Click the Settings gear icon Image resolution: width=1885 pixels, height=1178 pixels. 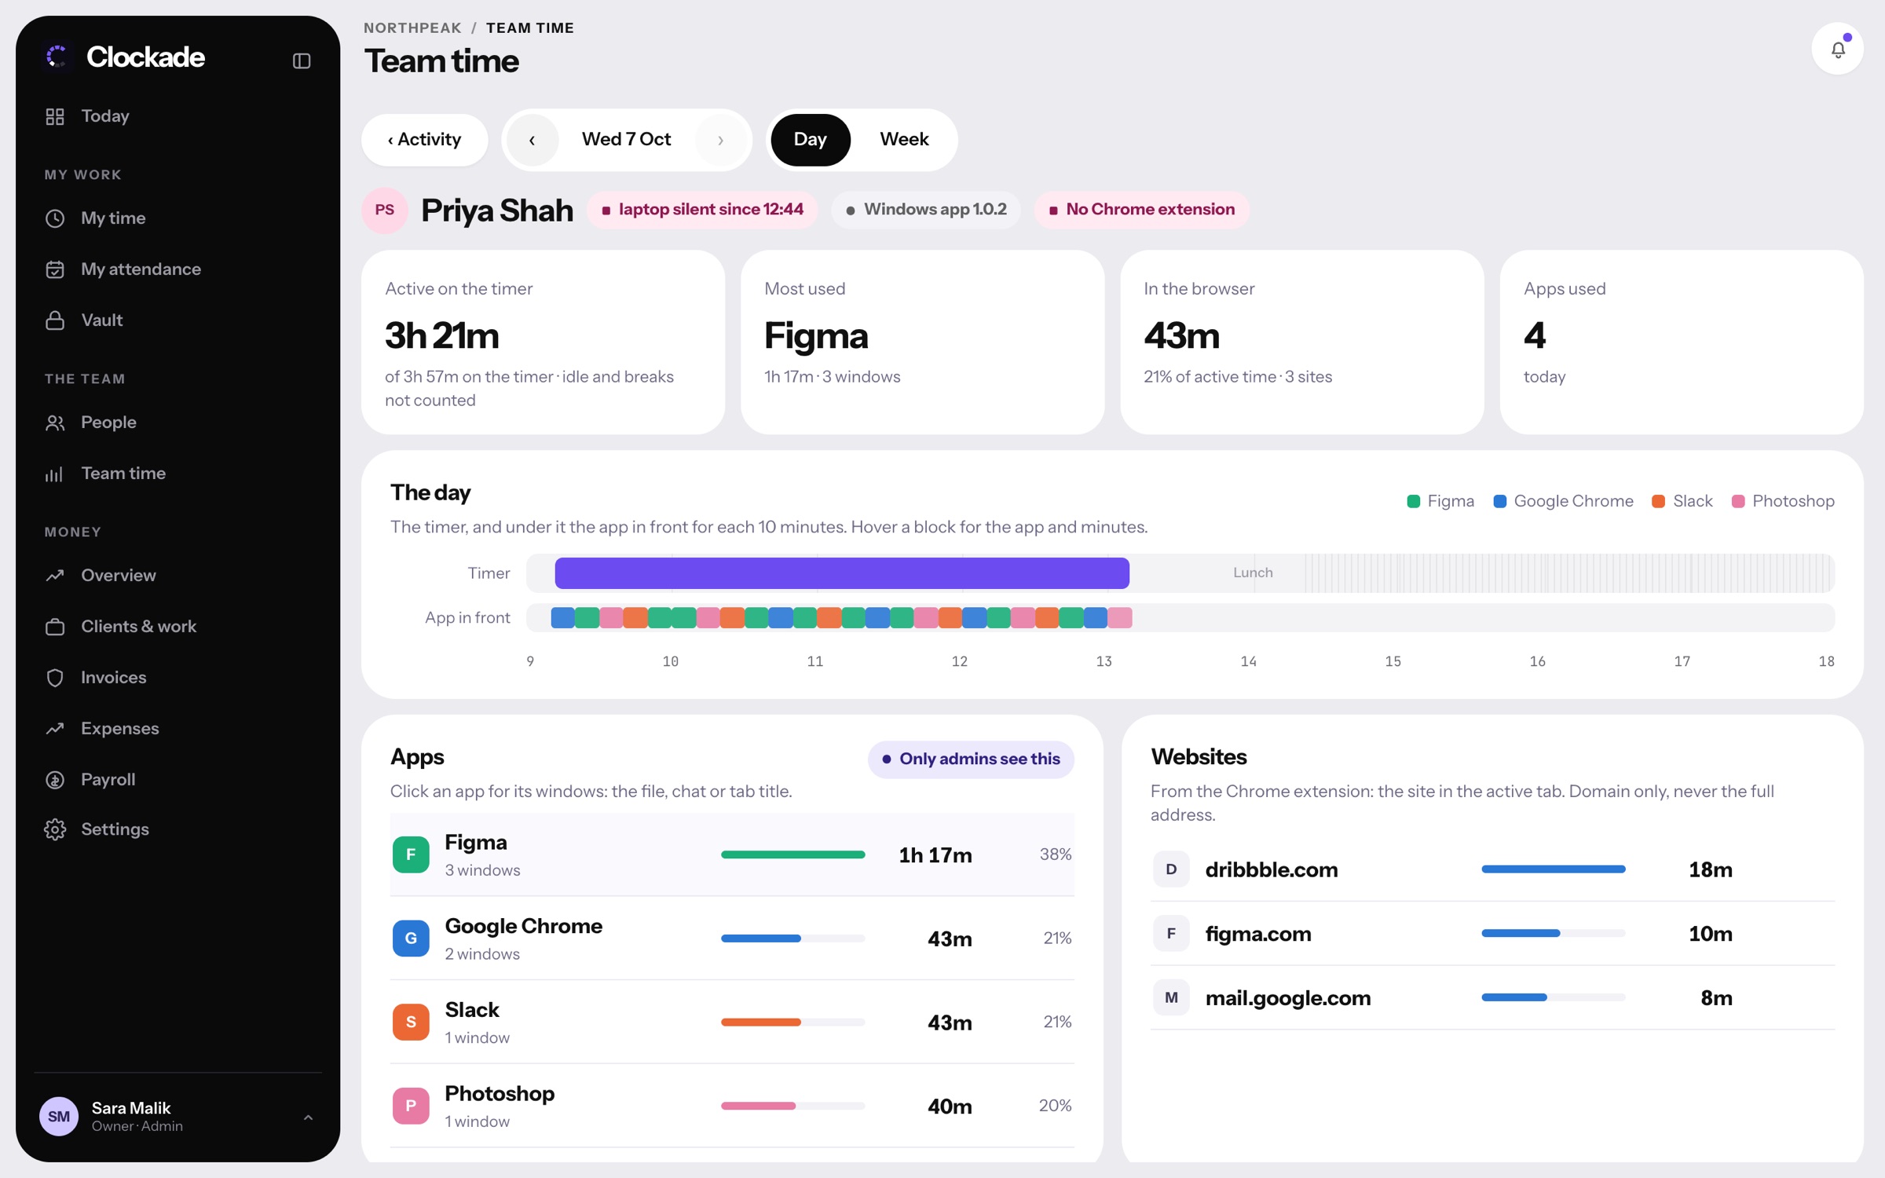tap(55, 829)
